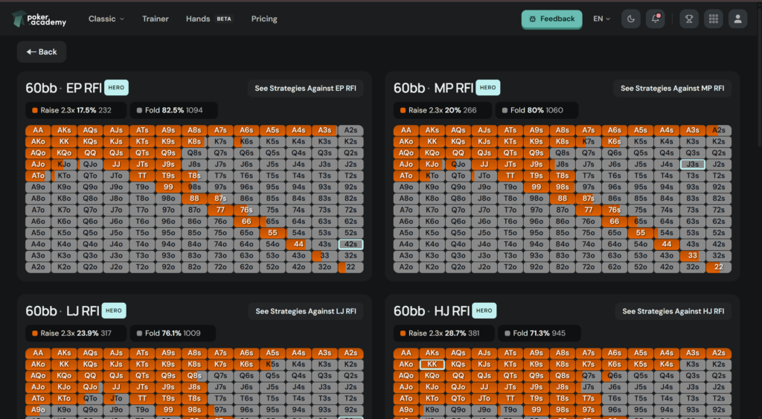Select the A2s cell in MP RFI grid

click(x=718, y=130)
